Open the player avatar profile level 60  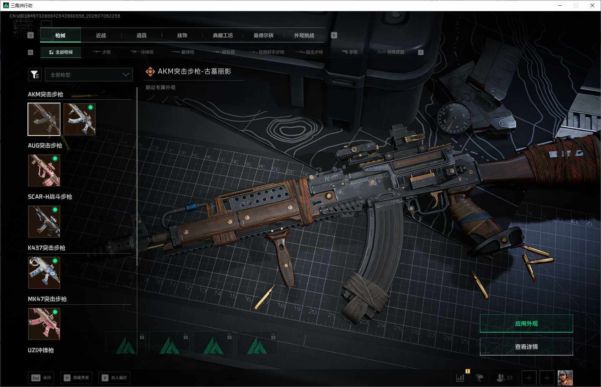click(565, 378)
